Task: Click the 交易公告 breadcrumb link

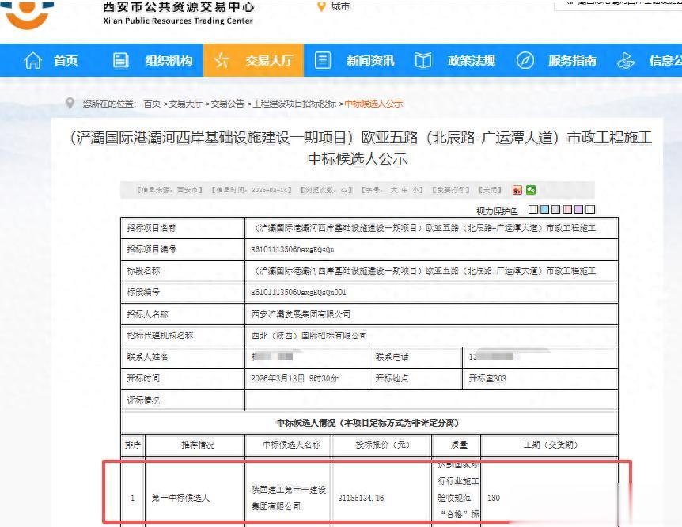Action: point(228,104)
